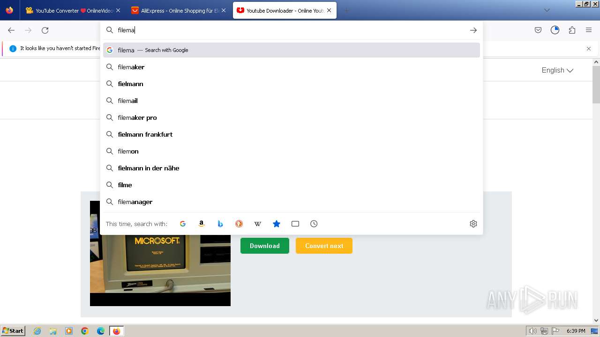The width and height of the screenshot is (600, 337).
Task: Search history via clock icon
Action: (314, 224)
